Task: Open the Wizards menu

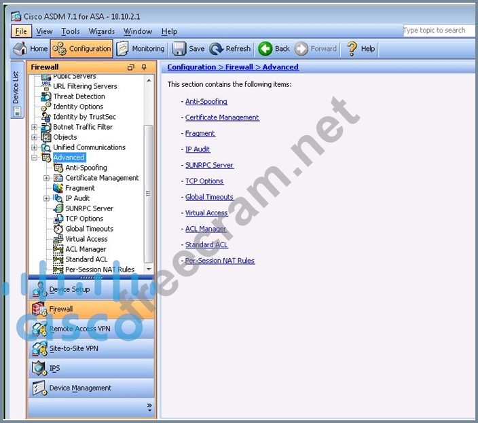Action: (x=102, y=31)
